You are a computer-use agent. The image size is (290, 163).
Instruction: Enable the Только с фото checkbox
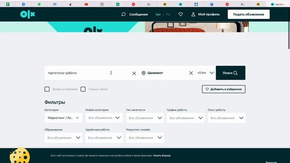coord(83,89)
